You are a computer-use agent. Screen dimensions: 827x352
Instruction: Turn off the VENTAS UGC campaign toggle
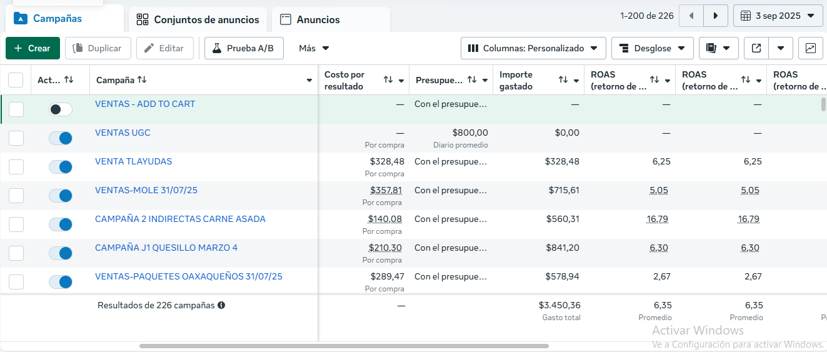pos(61,138)
